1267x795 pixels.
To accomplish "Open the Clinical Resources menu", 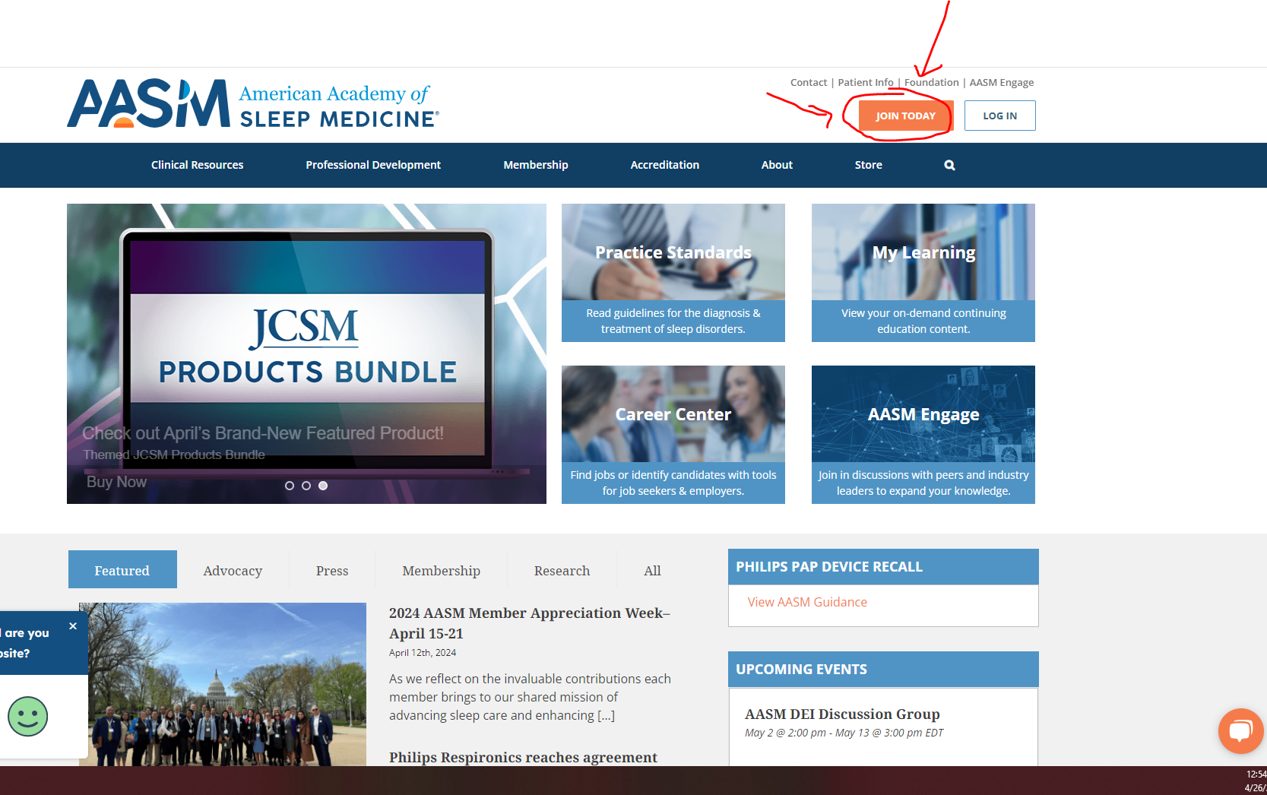I will [x=197, y=165].
